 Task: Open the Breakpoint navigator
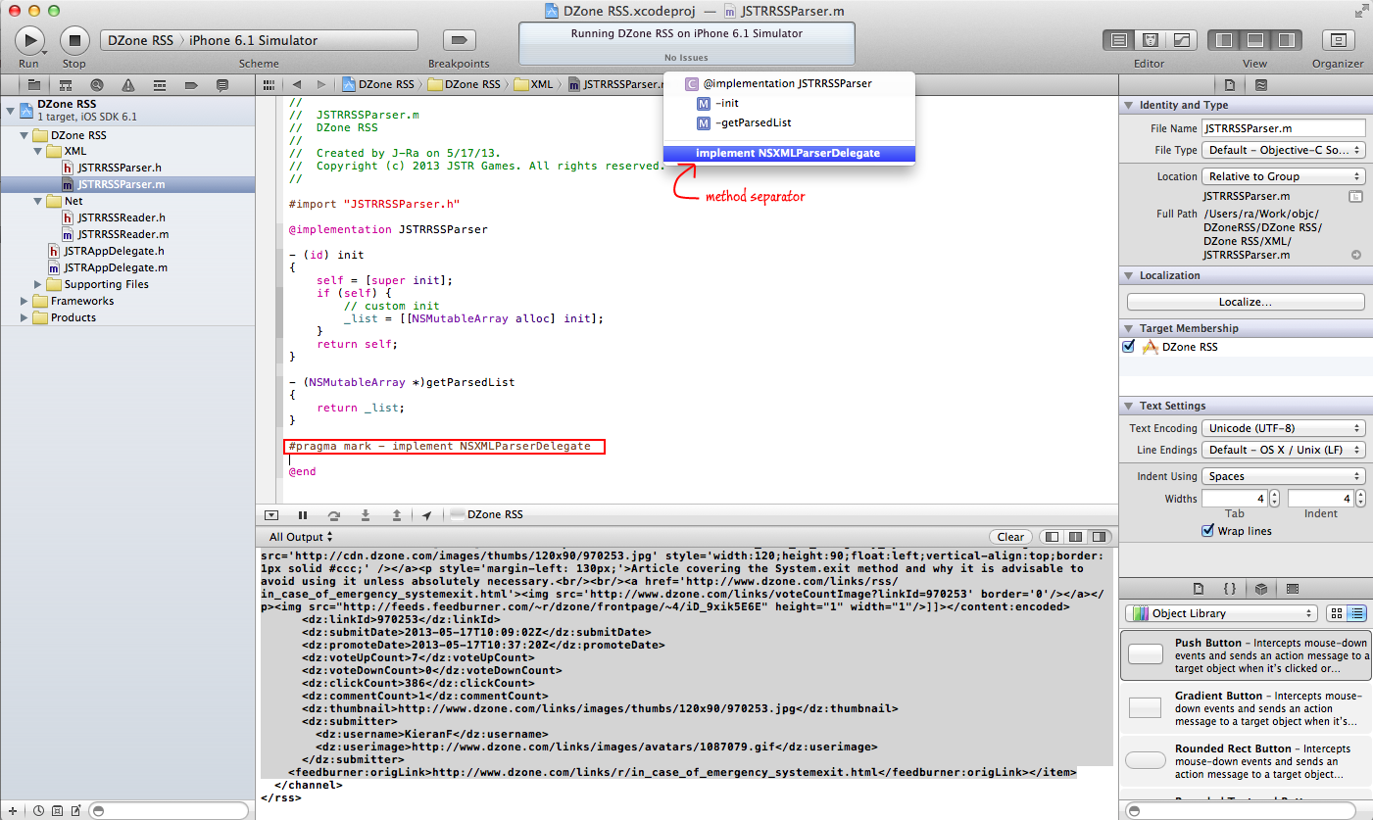[x=191, y=85]
